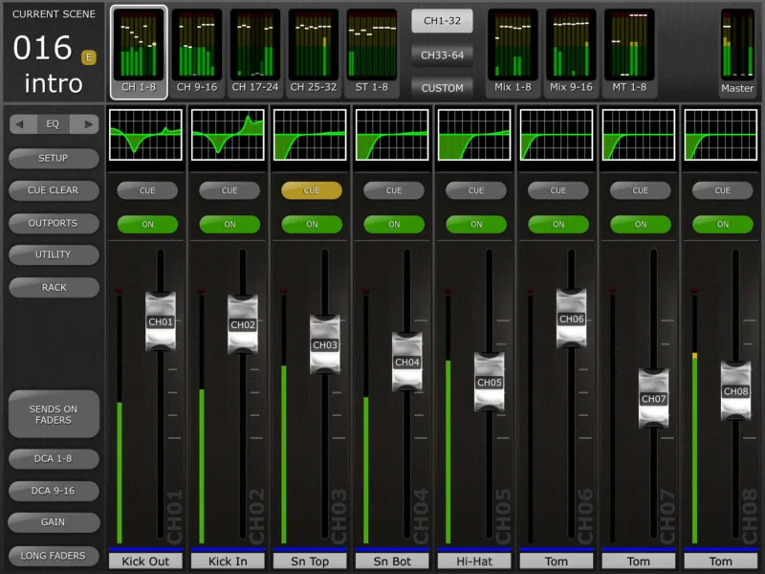Select the CH 1-8 meter bank

(139, 53)
